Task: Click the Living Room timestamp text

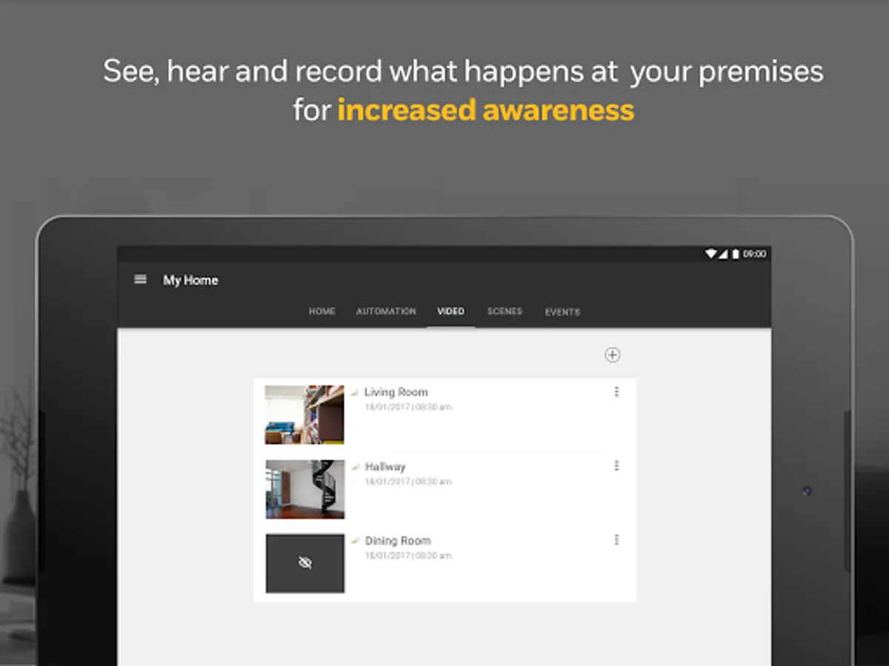Action: (x=407, y=407)
